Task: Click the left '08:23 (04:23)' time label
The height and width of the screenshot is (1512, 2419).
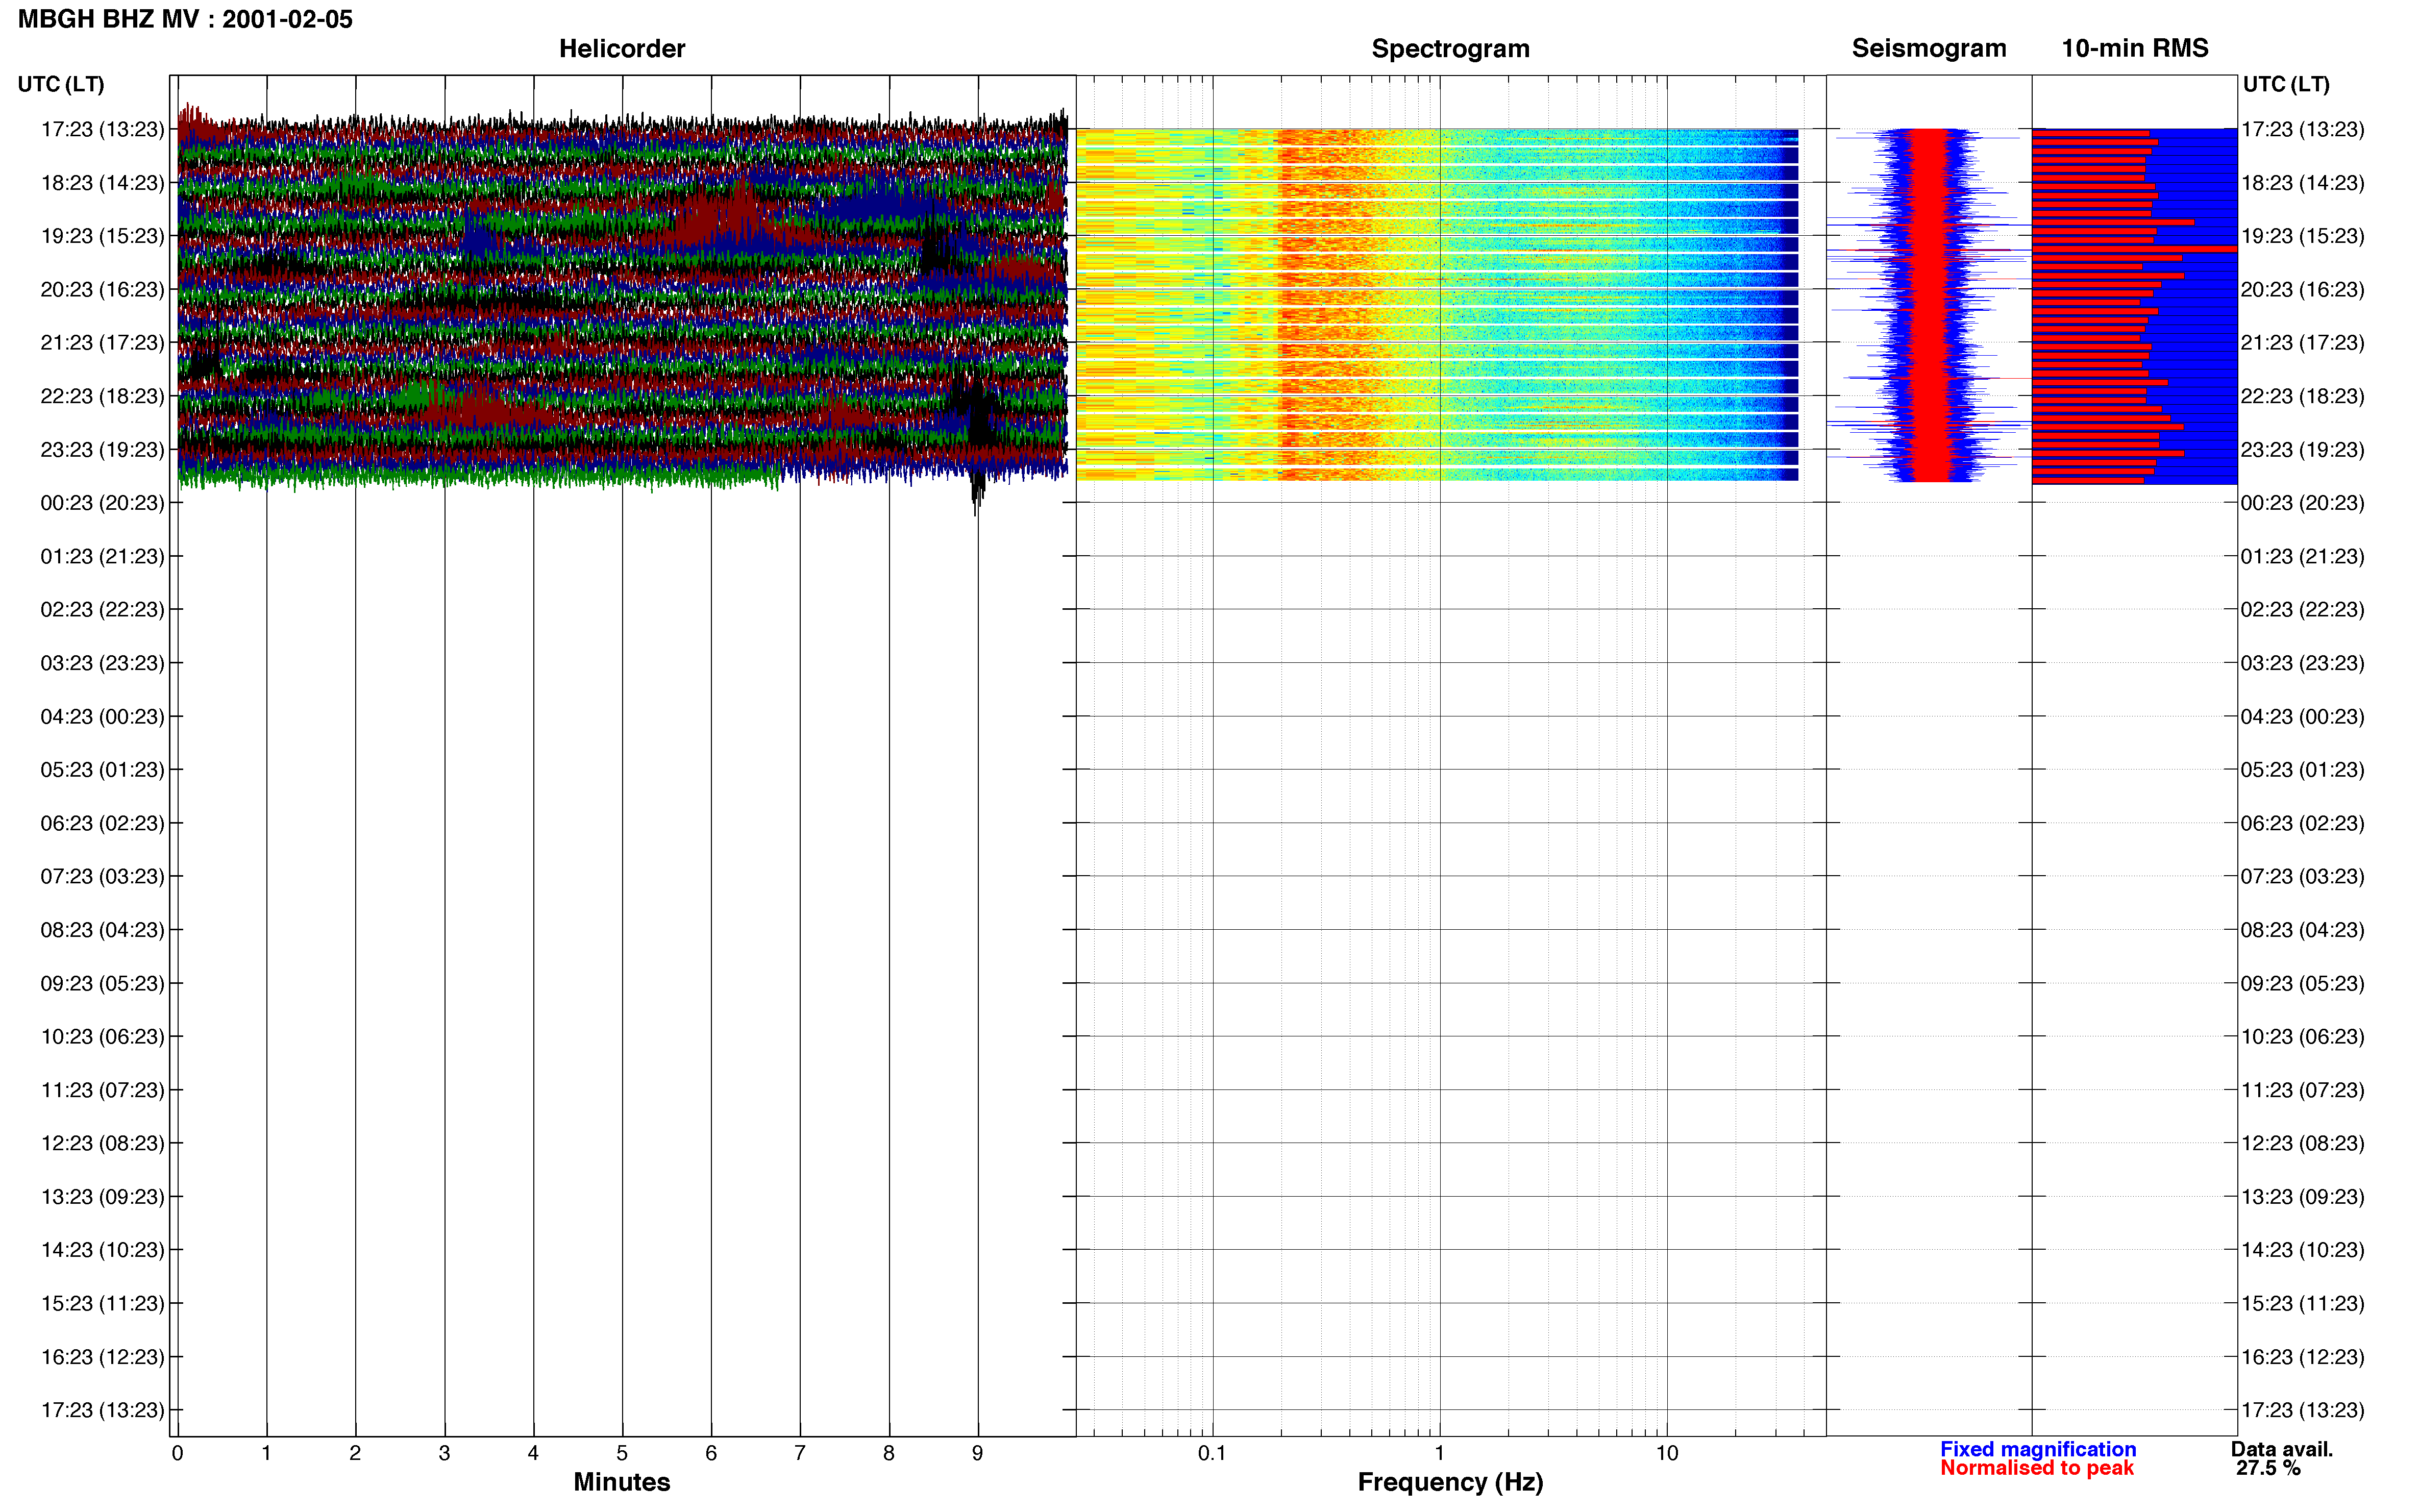Action: [102, 929]
